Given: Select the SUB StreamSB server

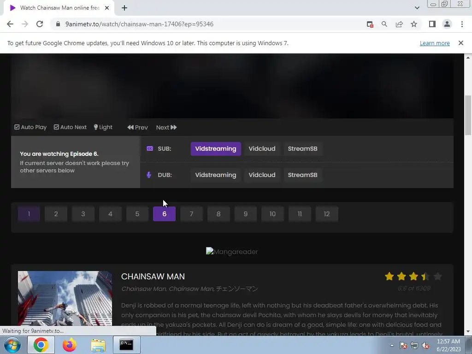Looking at the screenshot, I should tap(302, 149).
